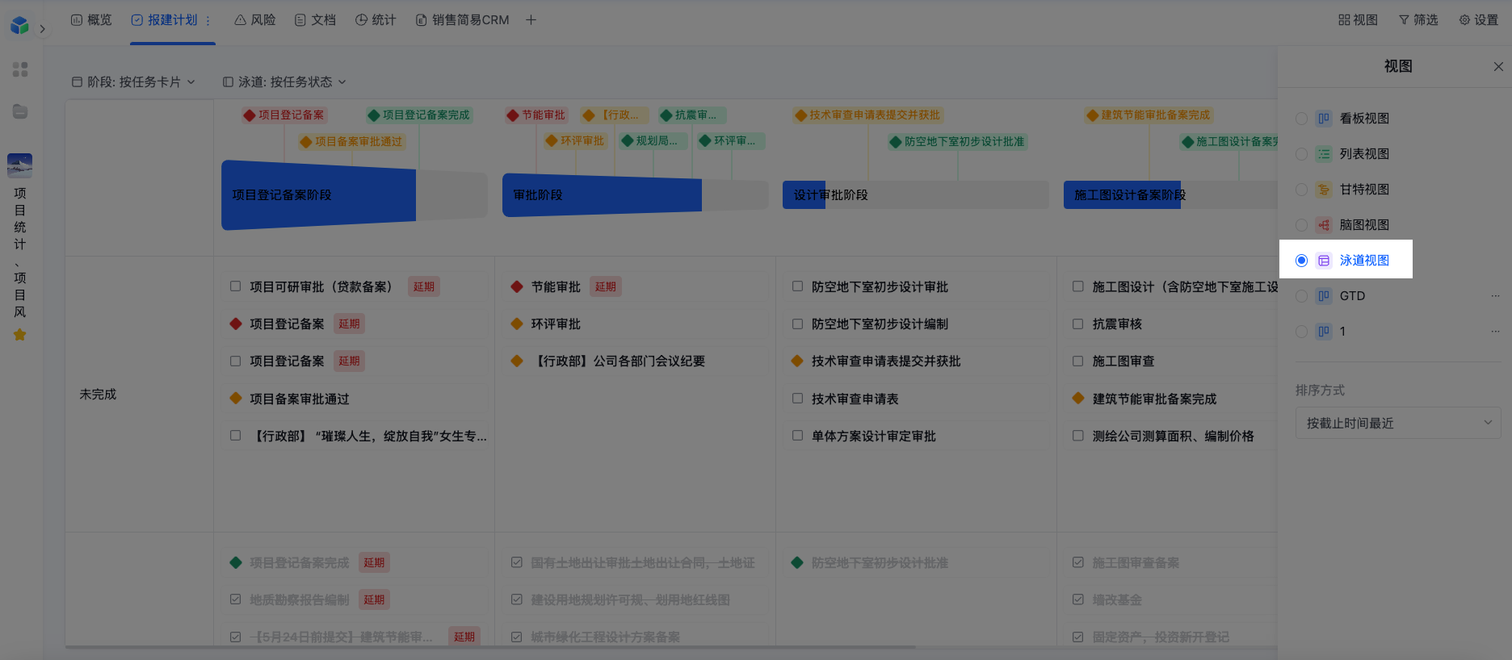This screenshot has width=1512, height=660.
Task: Click the 脑图视图 mindmap icon
Action: coord(1324,225)
